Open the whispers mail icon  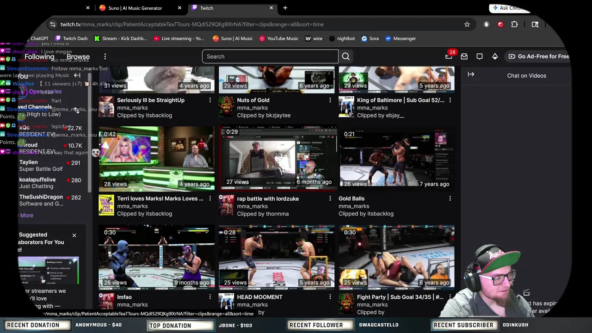[464, 56]
